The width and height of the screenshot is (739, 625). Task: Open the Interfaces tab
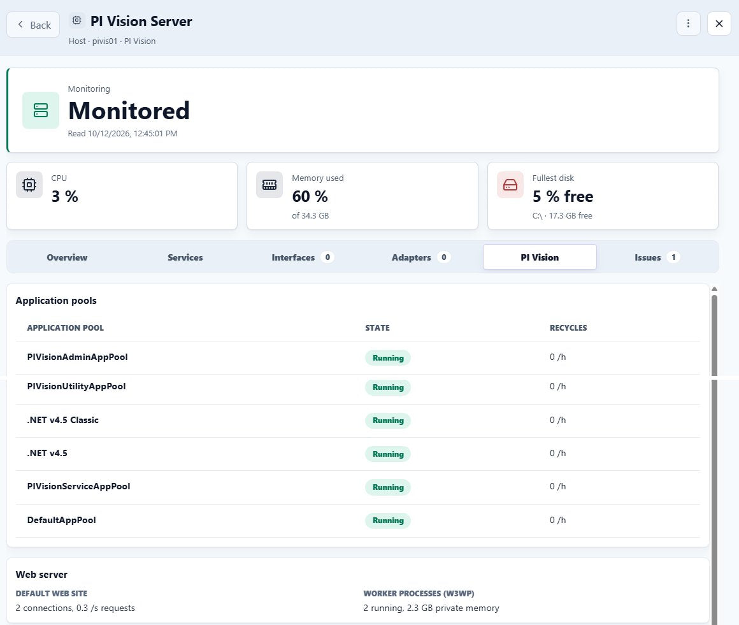303,257
